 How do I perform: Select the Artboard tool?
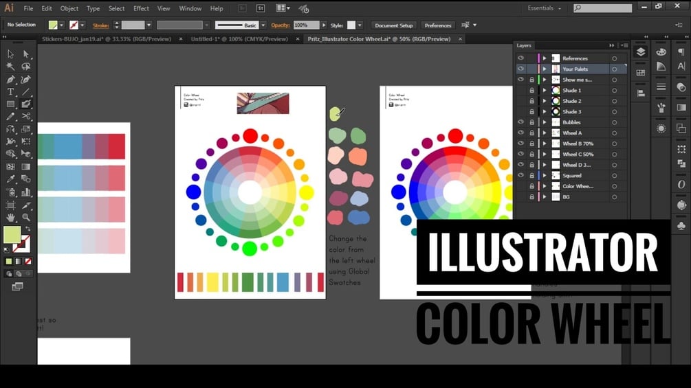(10, 205)
